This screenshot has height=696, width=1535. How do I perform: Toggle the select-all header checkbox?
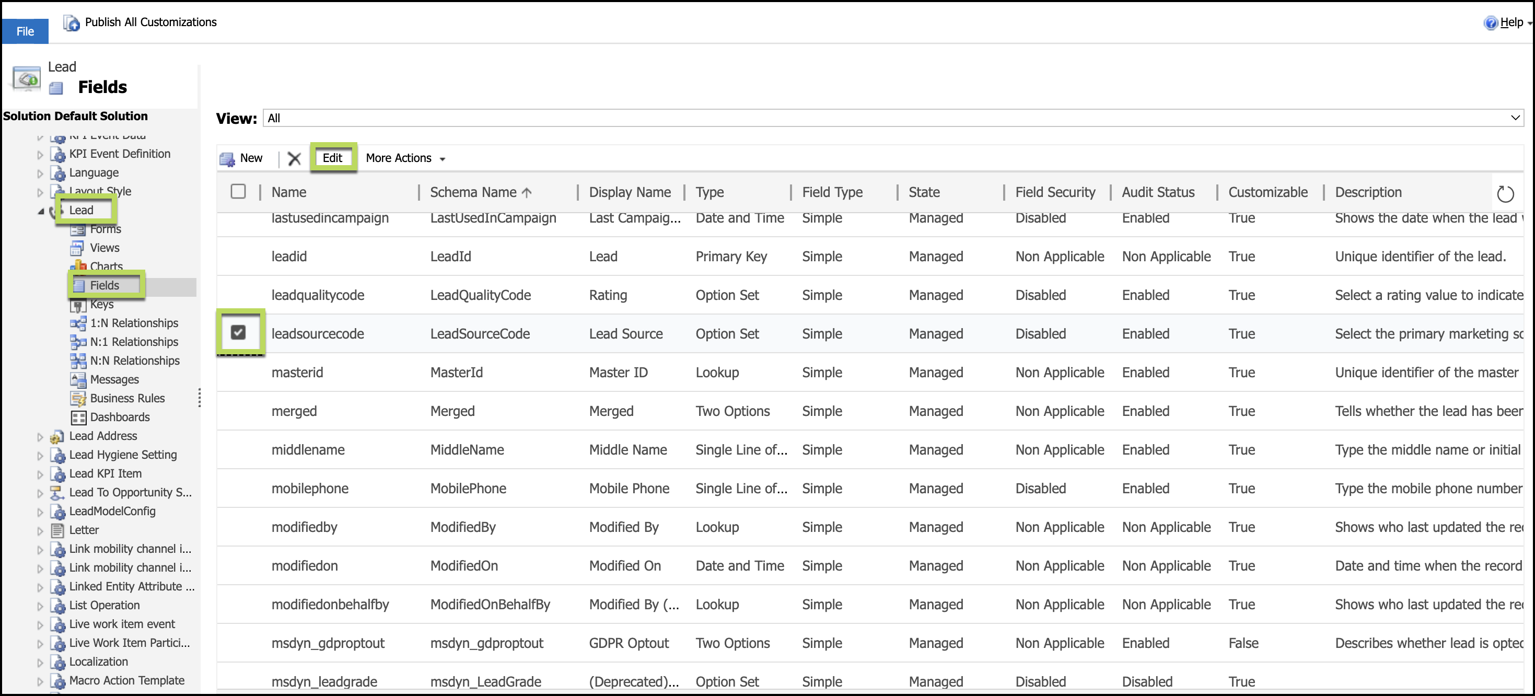click(238, 191)
